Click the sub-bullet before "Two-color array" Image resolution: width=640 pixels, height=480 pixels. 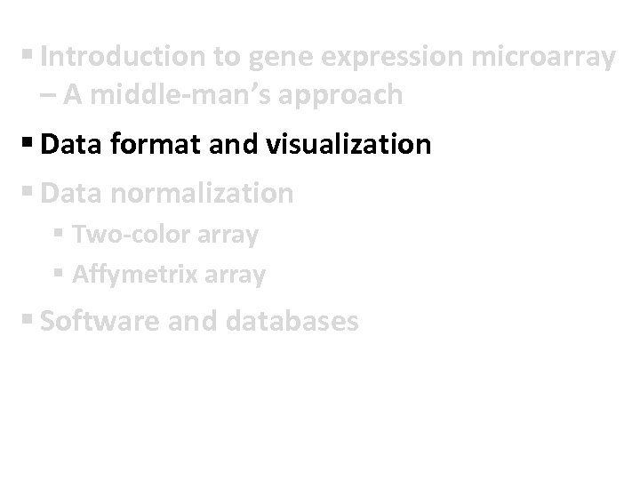[x=60, y=236]
